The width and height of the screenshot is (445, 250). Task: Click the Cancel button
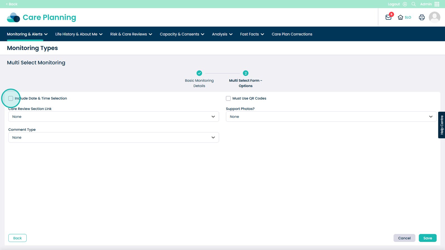tap(404, 238)
